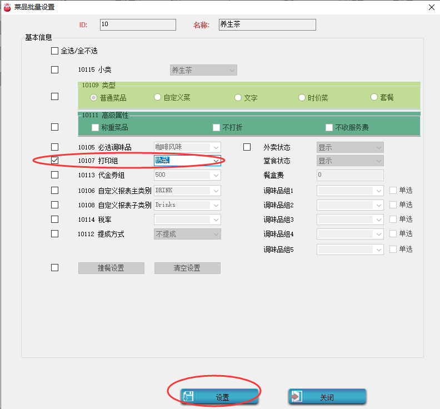Open the 调味品组1 dropdown
This screenshot has height=409, width=440.
click(x=378, y=191)
